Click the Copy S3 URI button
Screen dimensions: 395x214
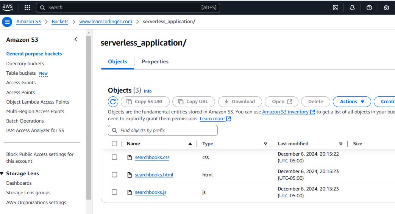145,101
